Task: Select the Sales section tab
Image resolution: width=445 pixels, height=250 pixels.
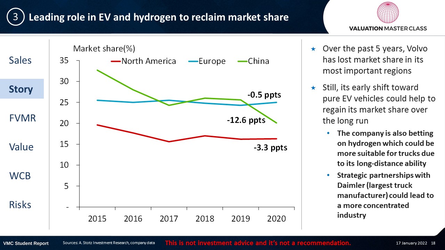Action: coord(20,60)
